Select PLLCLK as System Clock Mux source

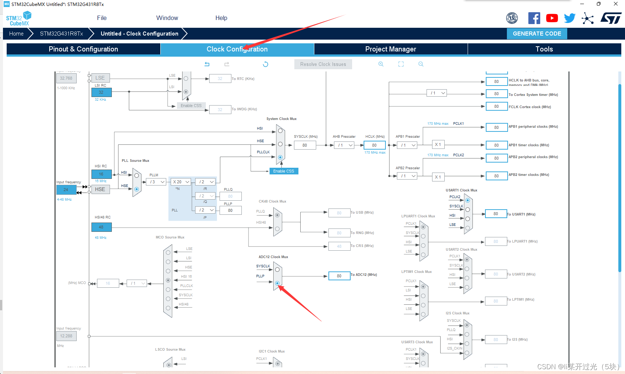(280, 157)
